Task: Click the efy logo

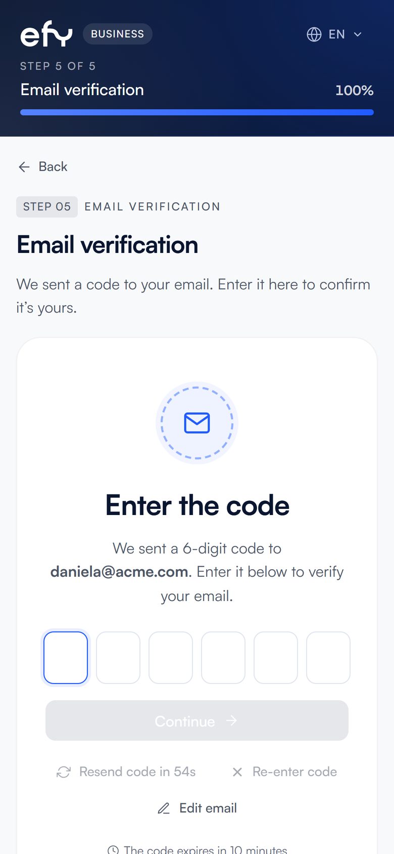Action: [x=46, y=34]
